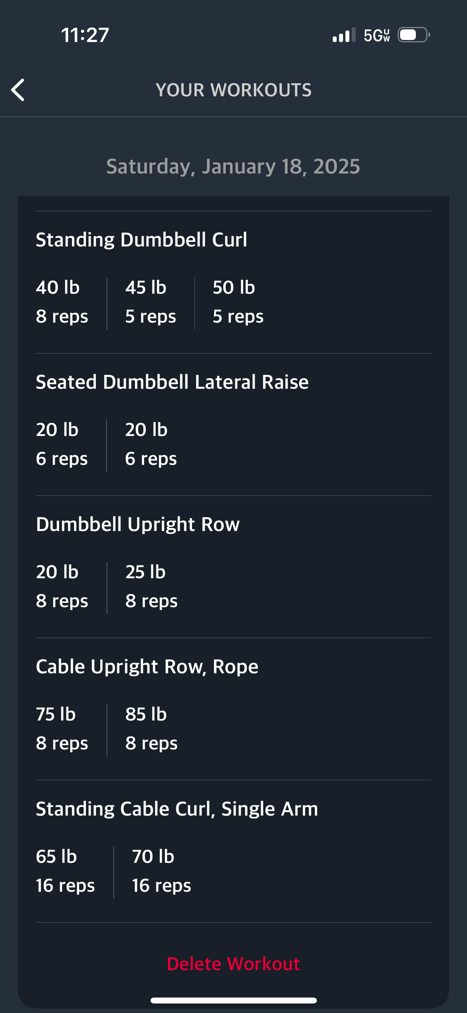Viewport: 467px width, 1013px height.
Task: Tap the battery status icon
Action: click(x=414, y=35)
